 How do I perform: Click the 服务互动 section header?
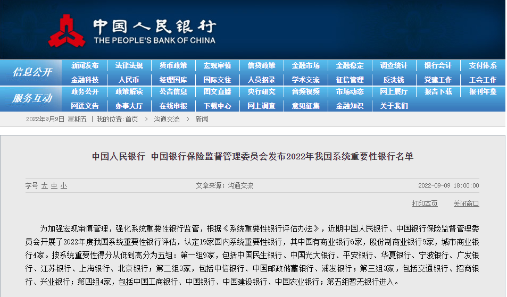(x=32, y=98)
